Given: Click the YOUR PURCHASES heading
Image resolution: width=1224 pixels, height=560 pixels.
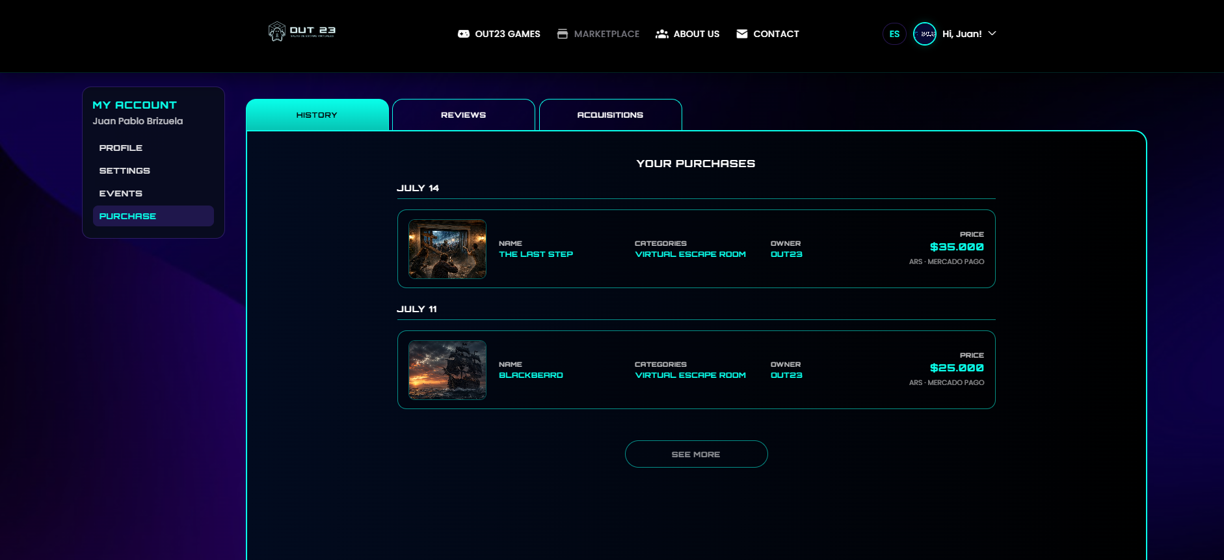Looking at the screenshot, I should point(696,163).
